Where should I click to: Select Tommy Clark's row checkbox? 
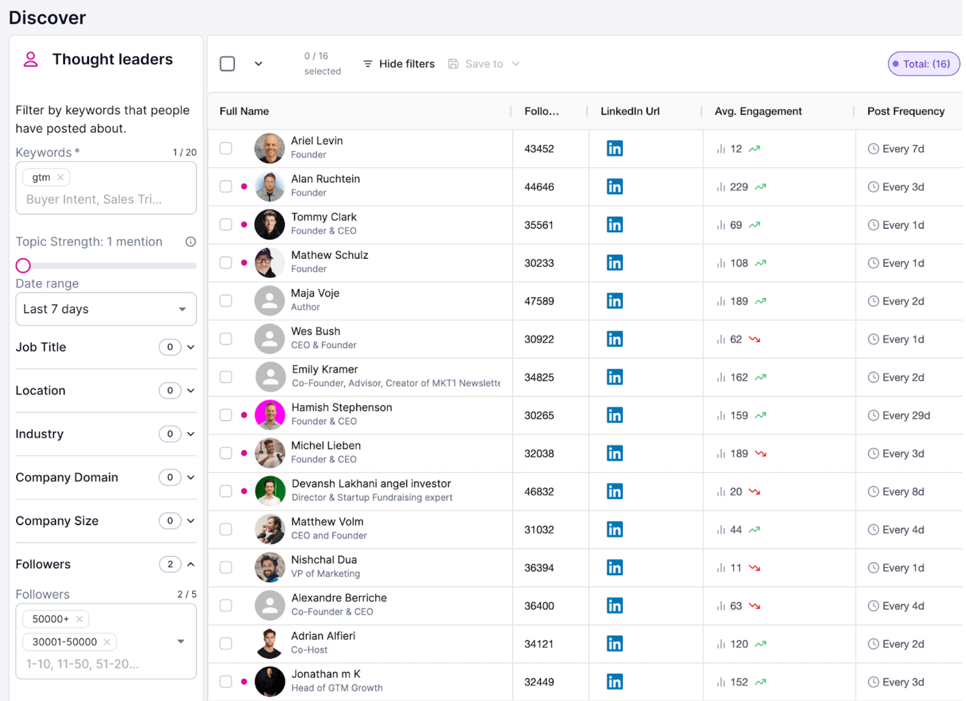point(225,224)
